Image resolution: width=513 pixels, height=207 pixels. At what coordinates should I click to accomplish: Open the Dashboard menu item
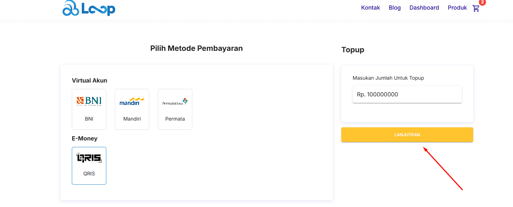coord(424,7)
